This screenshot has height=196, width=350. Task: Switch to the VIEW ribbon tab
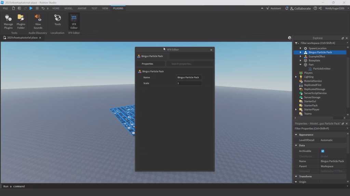[105, 9]
